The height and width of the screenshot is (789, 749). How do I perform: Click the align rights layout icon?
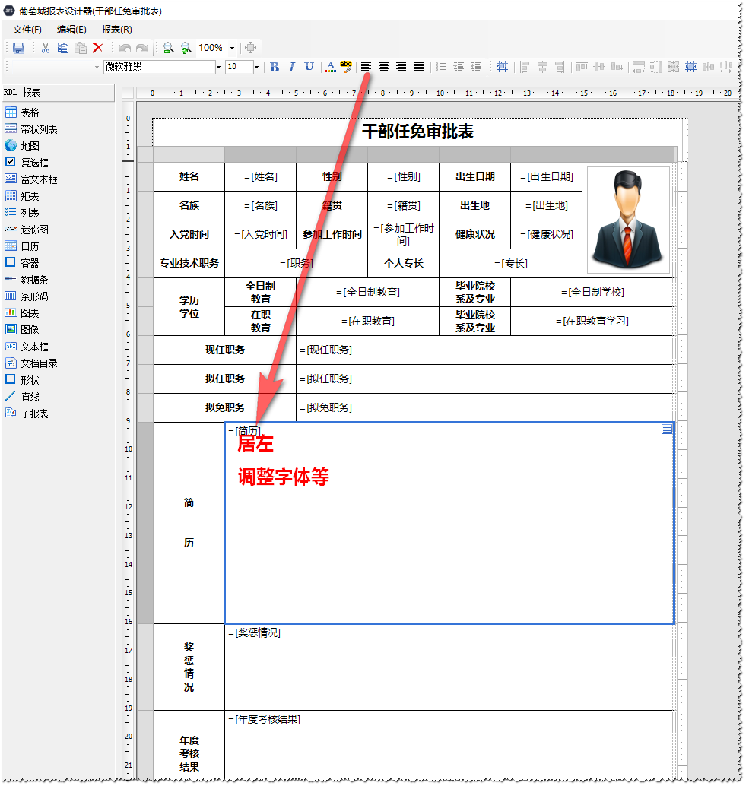[x=560, y=67]
